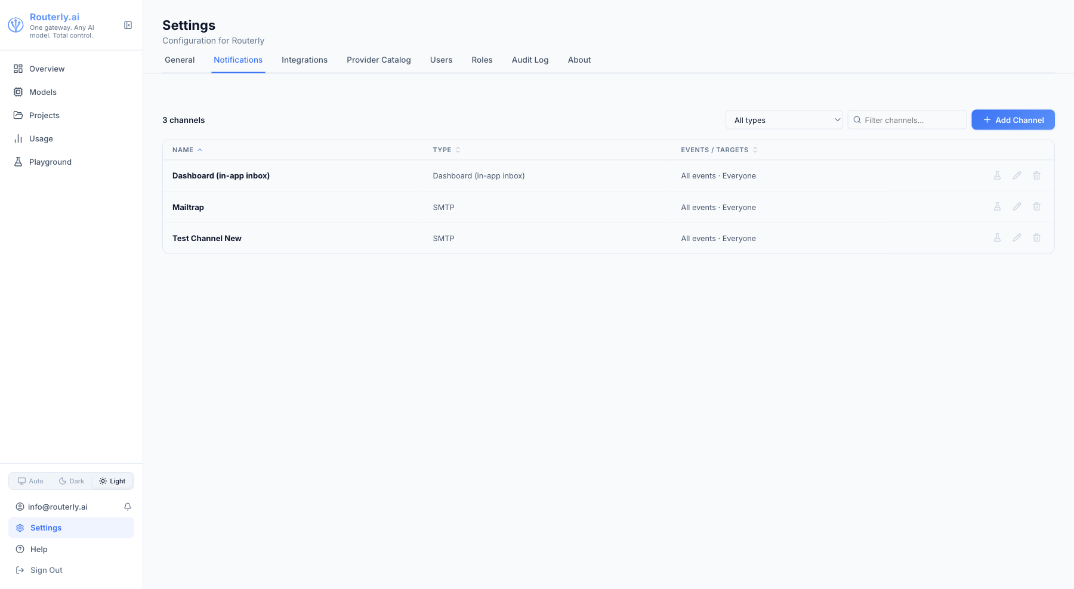
Task: Open the Integrations tab
Action: tap(304, 60)
